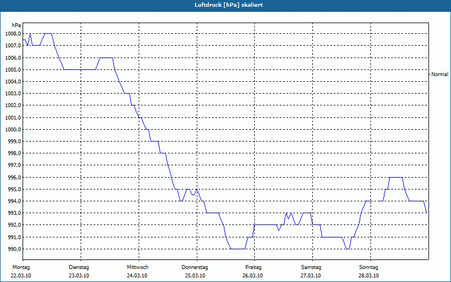The width and height of the screenshot is (451, 282).
Task: Click the 'Sonntag' day label
Action: pyautogui.click(x=369, y=267)
